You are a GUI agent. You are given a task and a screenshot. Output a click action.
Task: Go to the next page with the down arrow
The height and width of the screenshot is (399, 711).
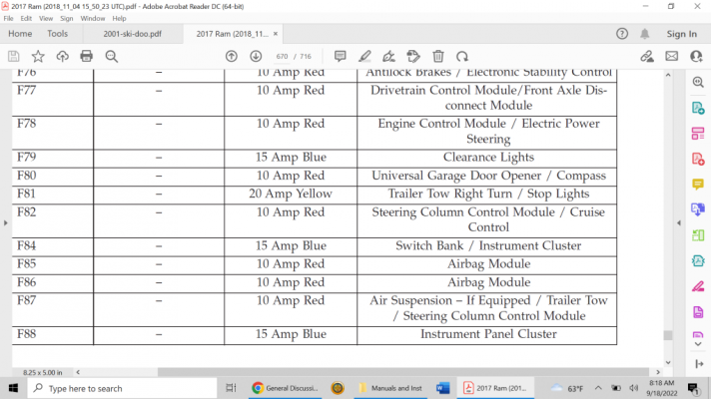[x=256, y=56]
